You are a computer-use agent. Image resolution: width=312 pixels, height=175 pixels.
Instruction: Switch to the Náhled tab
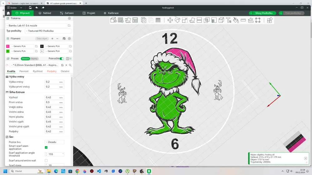click(x=45, y=13)
